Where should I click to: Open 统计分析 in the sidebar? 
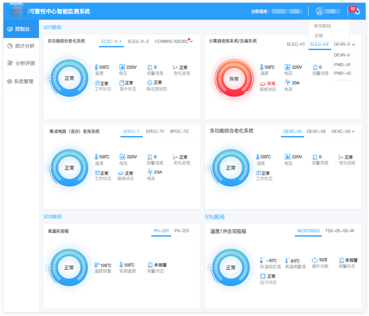(x=21, y=46)
